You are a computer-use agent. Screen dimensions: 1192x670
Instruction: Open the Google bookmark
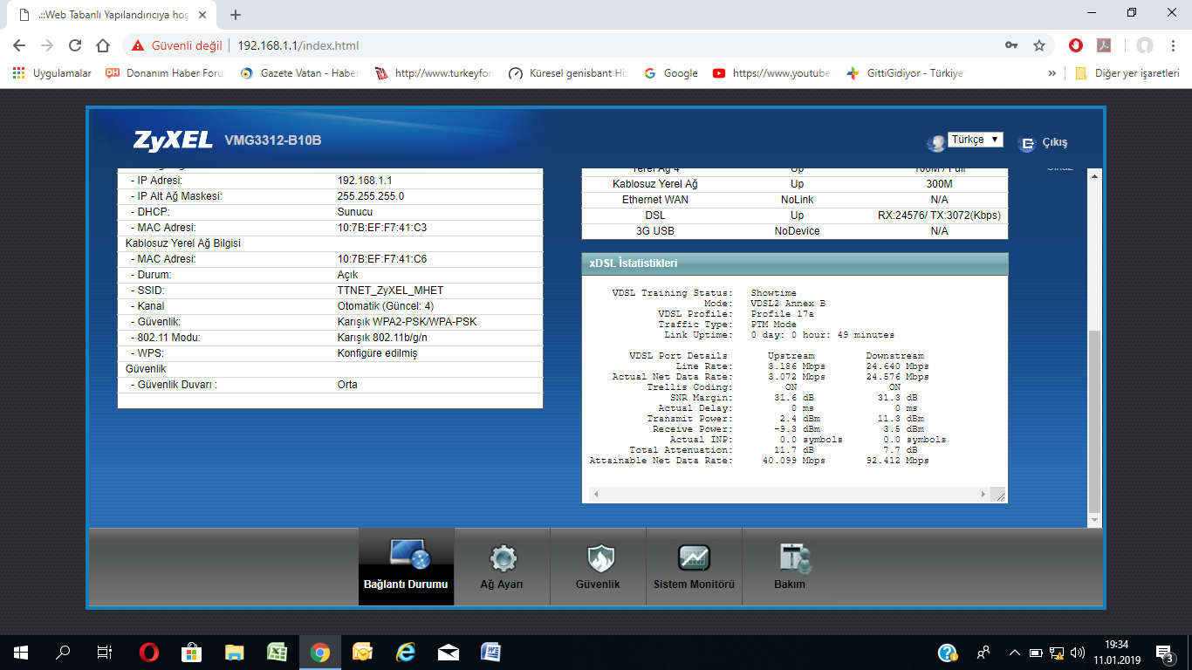click(x=671, y=73)
